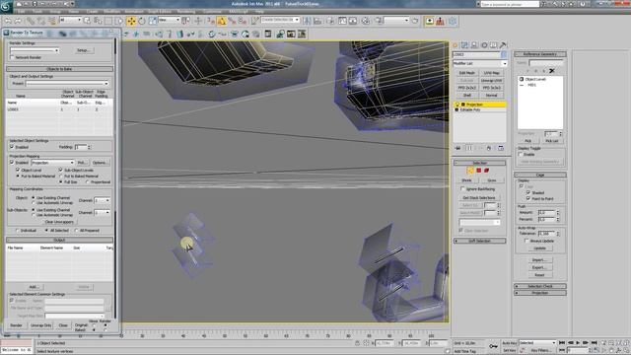Image resolution: width=631 pixels, height=355 pixels.
Task: Select the All Prepared radio button
Action: pyautogui.click(x=77, y=230)
